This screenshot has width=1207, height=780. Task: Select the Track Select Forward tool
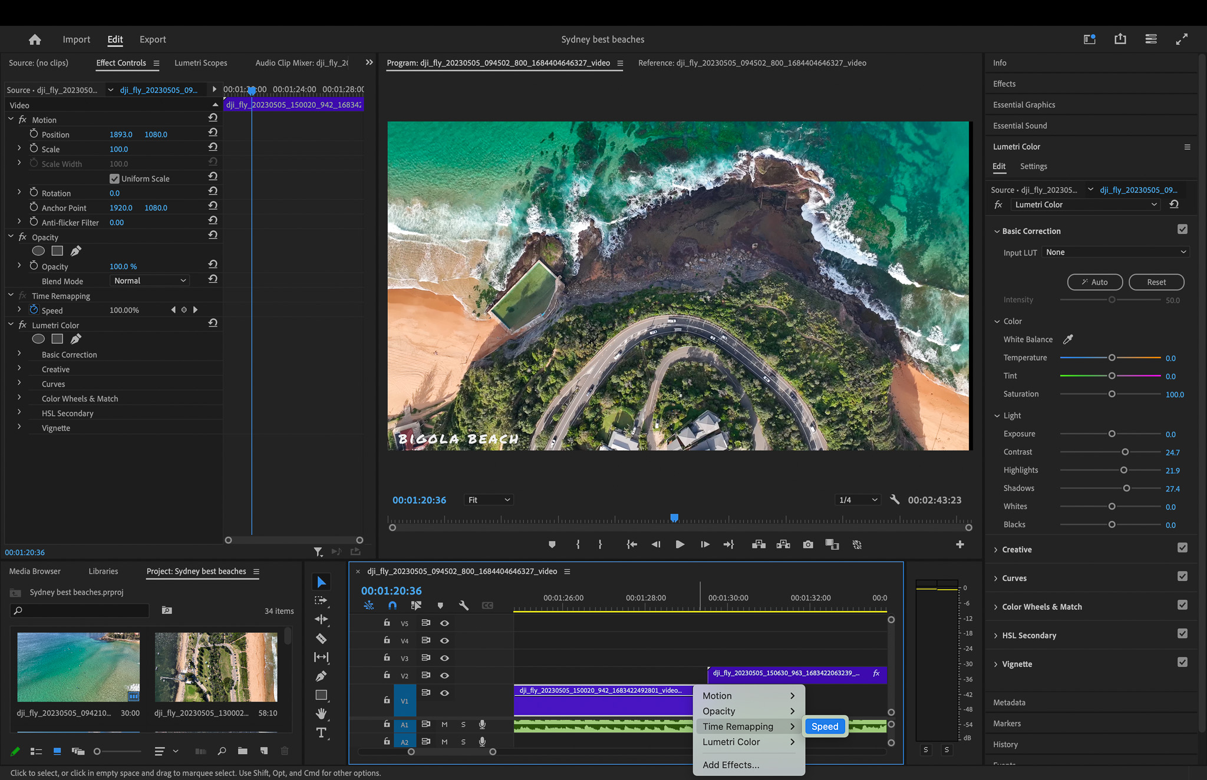321,600
